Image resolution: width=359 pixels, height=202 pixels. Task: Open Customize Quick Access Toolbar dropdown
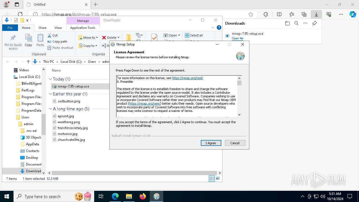[x=27, y=20]
